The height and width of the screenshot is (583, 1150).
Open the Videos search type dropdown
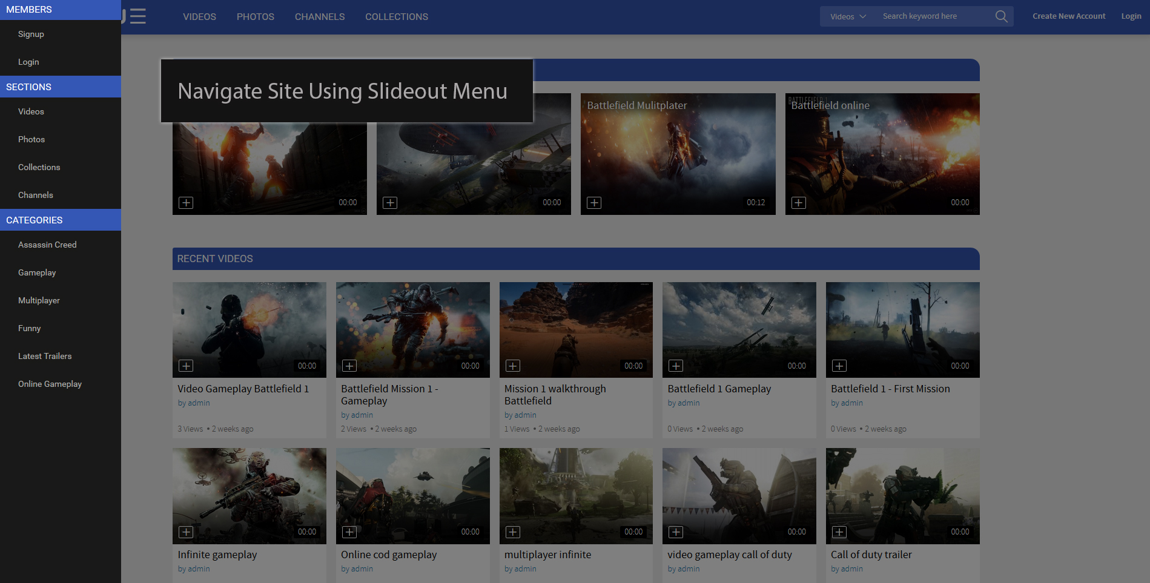coord(848,16)
